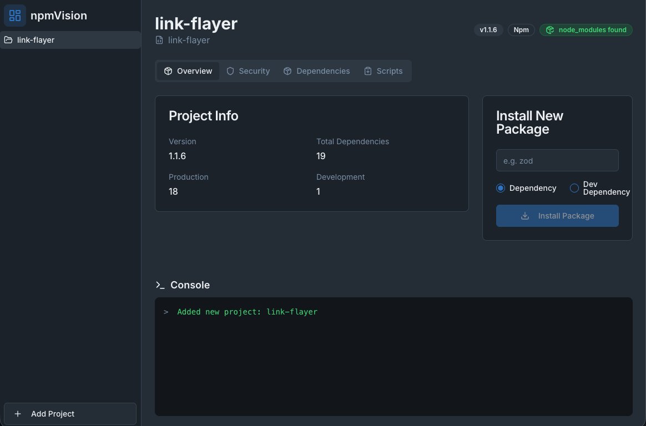Click the download icon in Install Package button

525,216
